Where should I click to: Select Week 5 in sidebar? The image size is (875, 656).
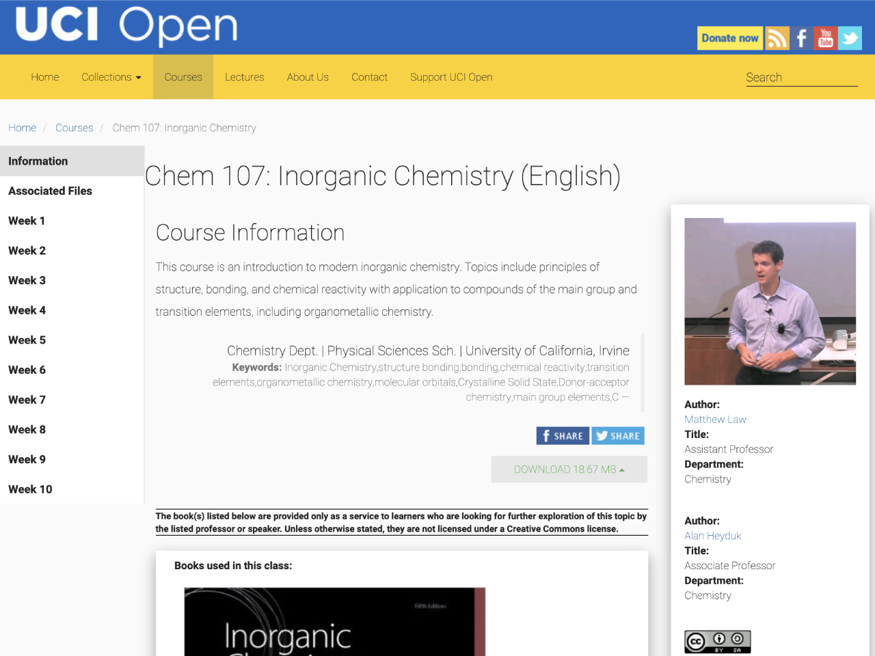(x=72, y=340)
